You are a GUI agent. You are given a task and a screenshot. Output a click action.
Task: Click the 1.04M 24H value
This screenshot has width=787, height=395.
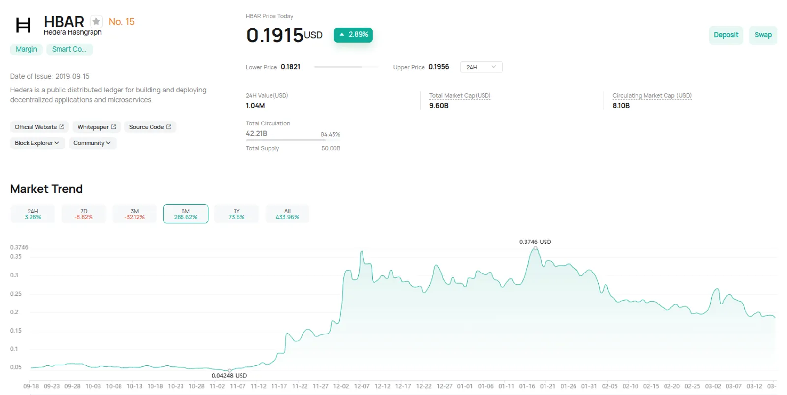click(x=255, y=106)
